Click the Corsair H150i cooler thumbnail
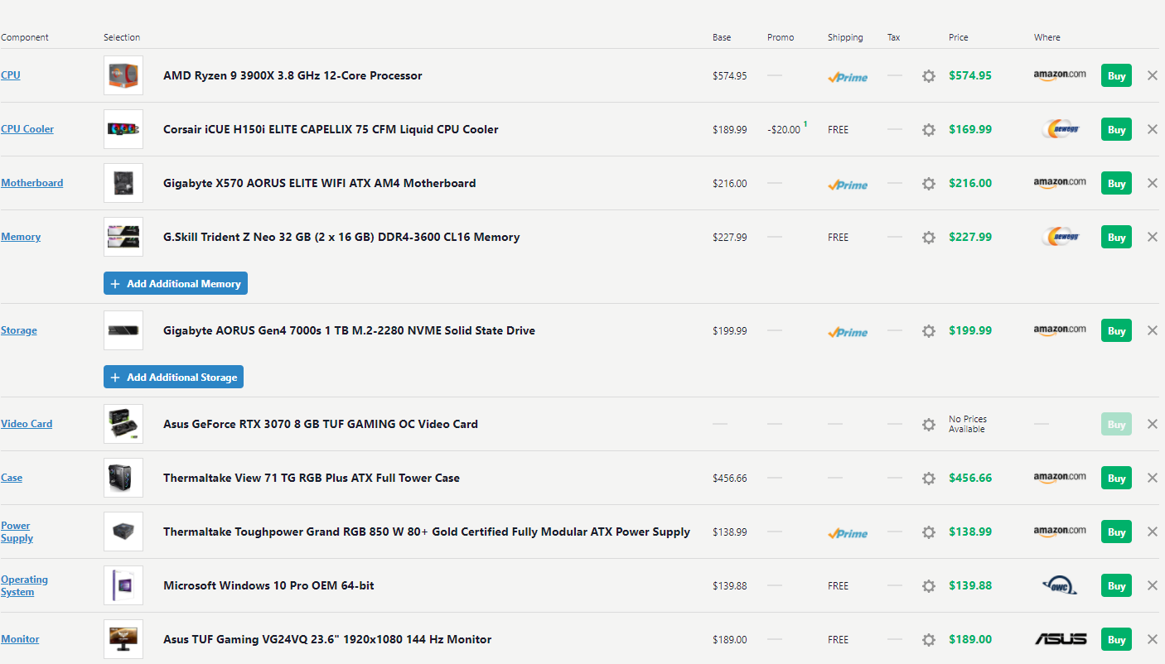Image resolution: width=1165 pixels, height=664 pixels. (x=123, y=129)
